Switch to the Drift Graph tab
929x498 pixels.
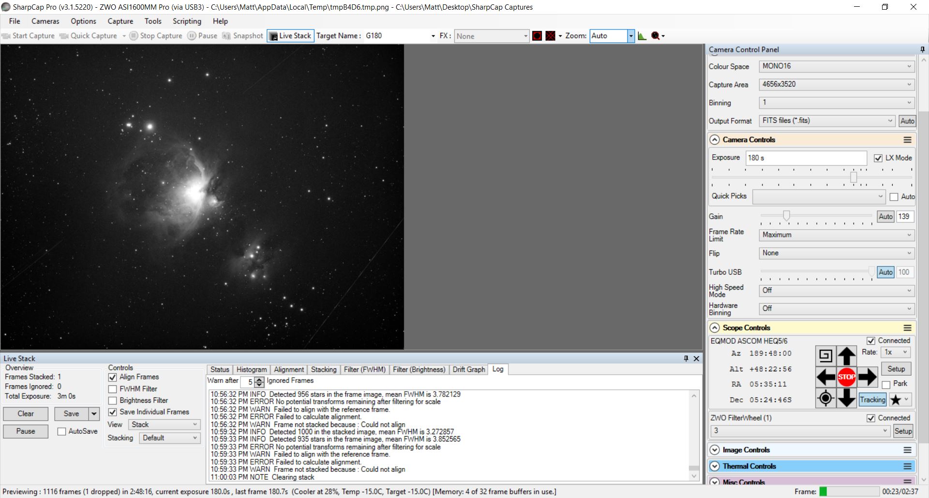(x=469, y=369)
